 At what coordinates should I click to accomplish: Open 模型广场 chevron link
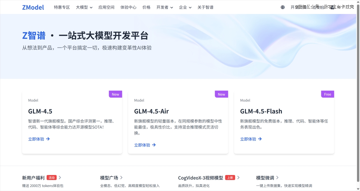tap(111, 178)
